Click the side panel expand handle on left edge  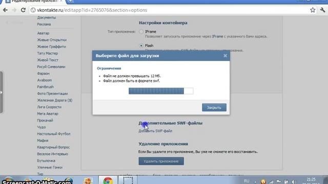[x=1, y=92]
